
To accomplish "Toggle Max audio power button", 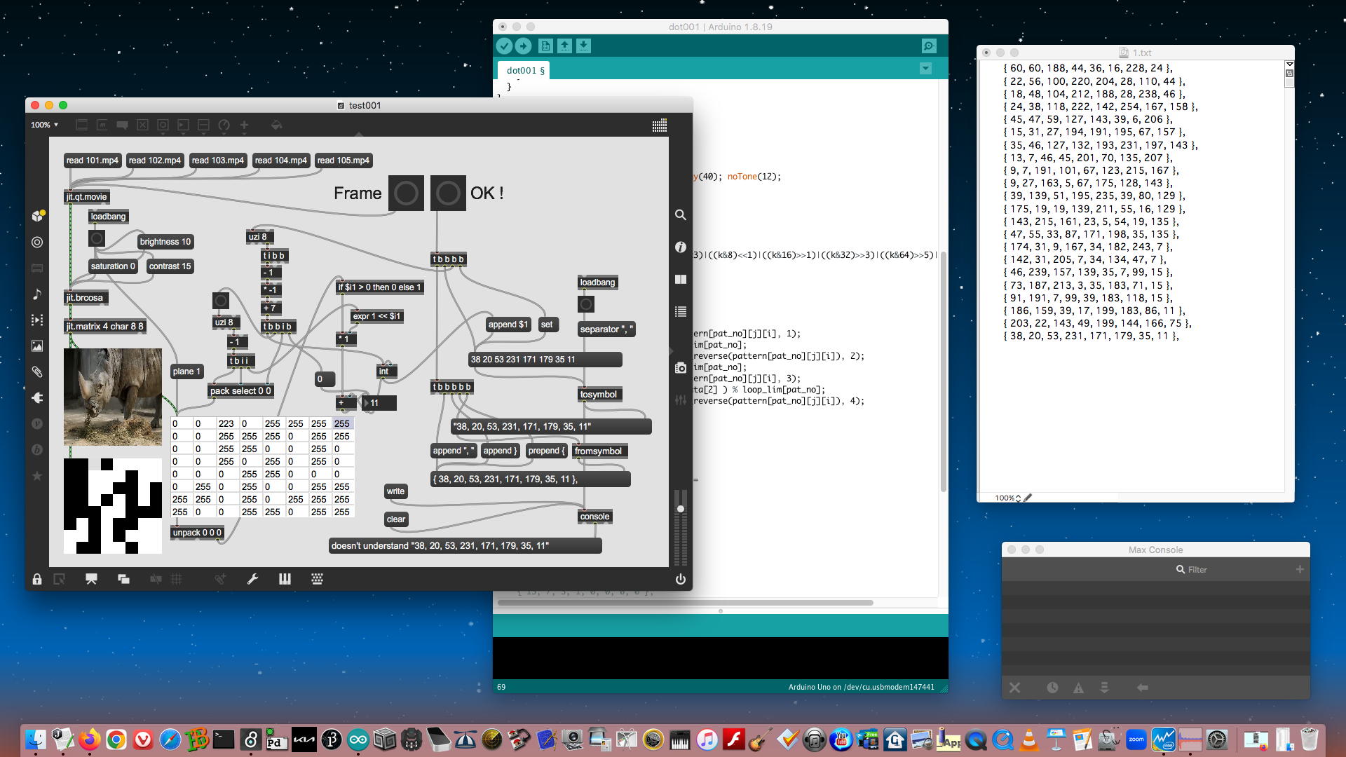I will coord(680,579).
